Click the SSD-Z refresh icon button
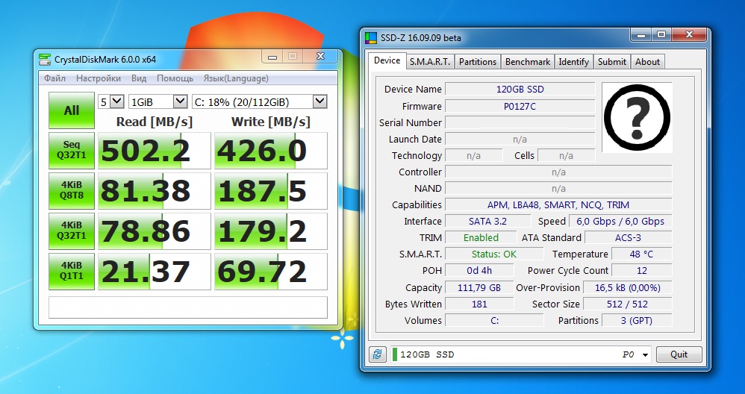Viewport: 745px width, 394px height. 377,354
